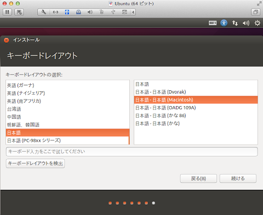Pause the virtual machine
Image resolution: width=263 pixels, height=215 pixels.
click(x=7, y=12)
